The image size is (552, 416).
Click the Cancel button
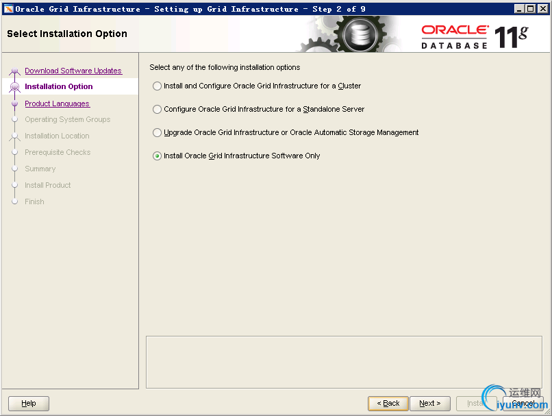tap(523, 403)
